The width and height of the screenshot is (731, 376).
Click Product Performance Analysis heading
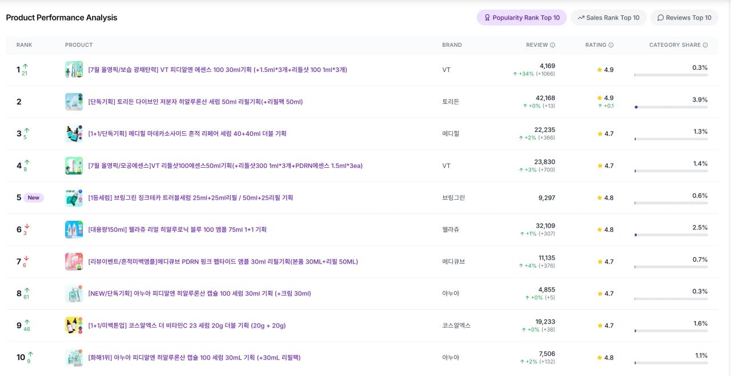[62, 18]
